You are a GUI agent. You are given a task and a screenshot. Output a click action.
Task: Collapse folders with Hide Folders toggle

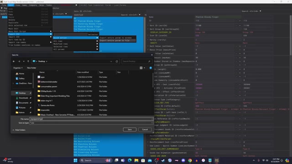[x=19, y=130]
